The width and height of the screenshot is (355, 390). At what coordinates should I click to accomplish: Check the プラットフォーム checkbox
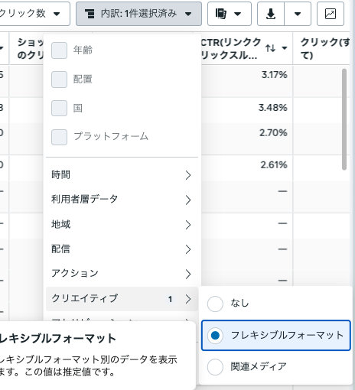coord(59,137)
